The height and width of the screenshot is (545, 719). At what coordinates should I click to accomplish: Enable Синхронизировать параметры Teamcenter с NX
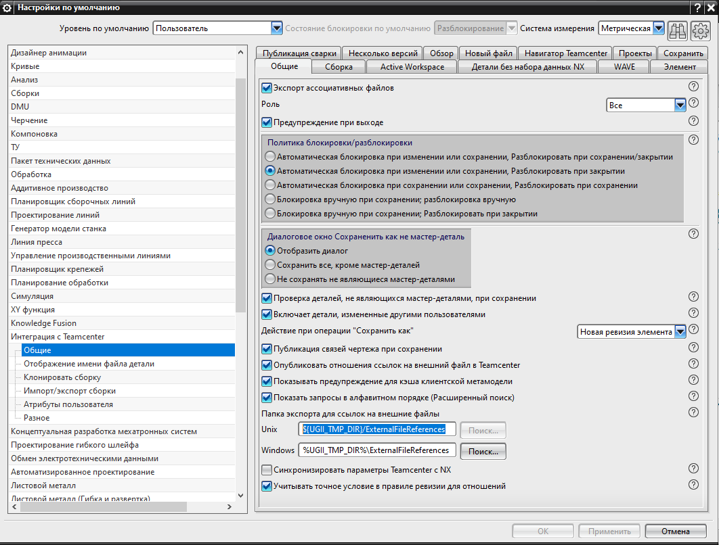(267, 470)
